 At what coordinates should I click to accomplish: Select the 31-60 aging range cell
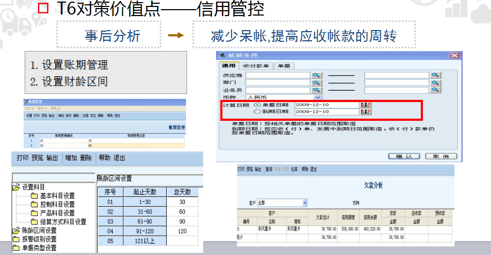tap(145, 212)
